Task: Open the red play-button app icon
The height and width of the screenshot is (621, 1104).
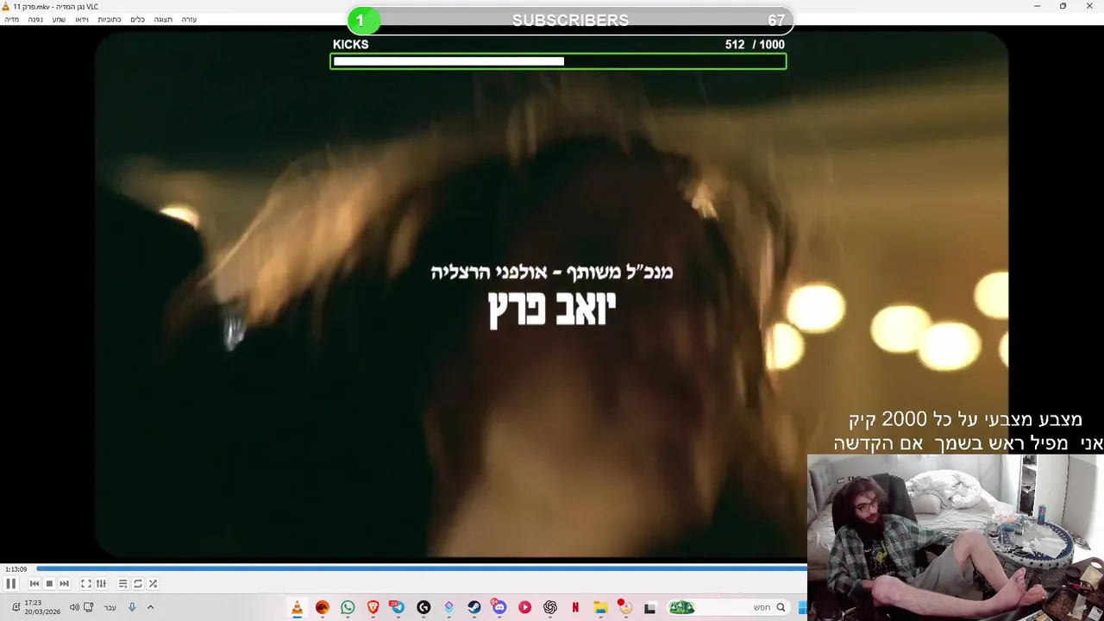Action: 524,607
